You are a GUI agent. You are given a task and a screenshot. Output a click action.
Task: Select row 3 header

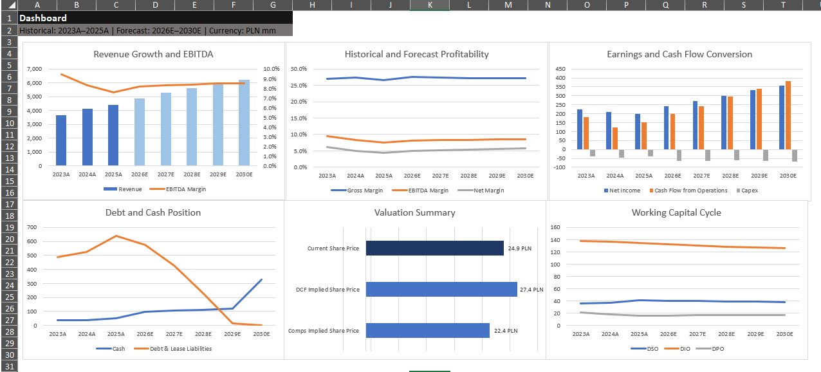9,42
